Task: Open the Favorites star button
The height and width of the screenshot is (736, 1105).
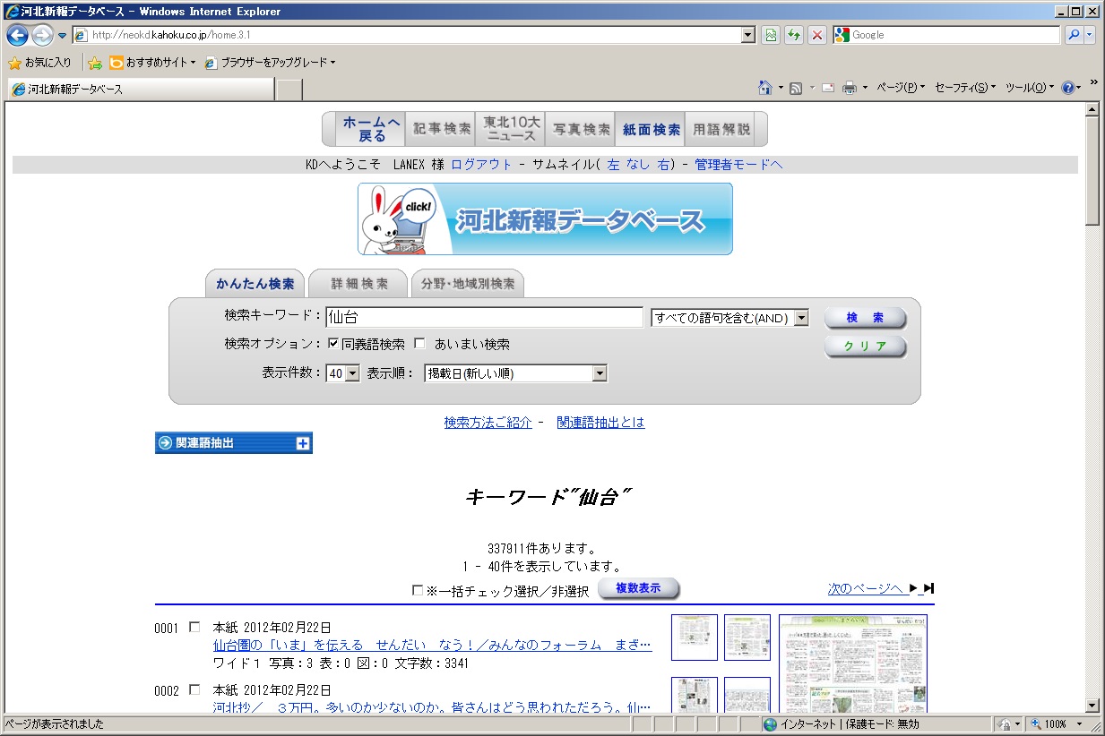Action: 39,63
